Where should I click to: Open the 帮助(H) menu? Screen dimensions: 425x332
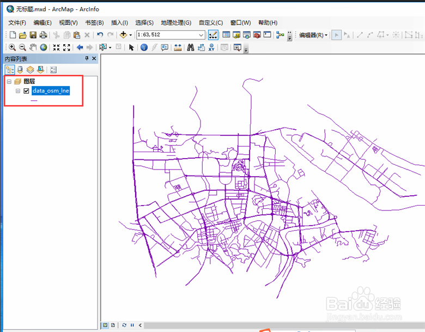tap(268, 22)
